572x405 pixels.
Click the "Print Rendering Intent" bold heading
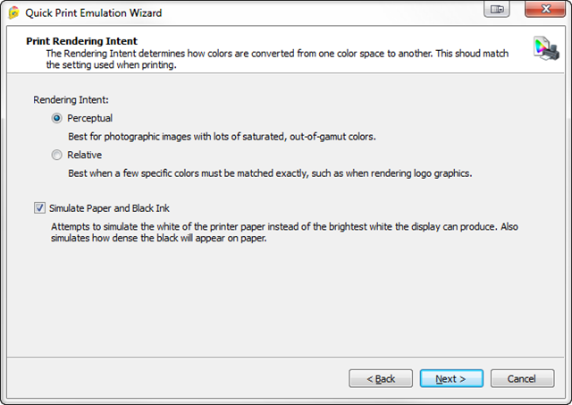pos(82,41)
